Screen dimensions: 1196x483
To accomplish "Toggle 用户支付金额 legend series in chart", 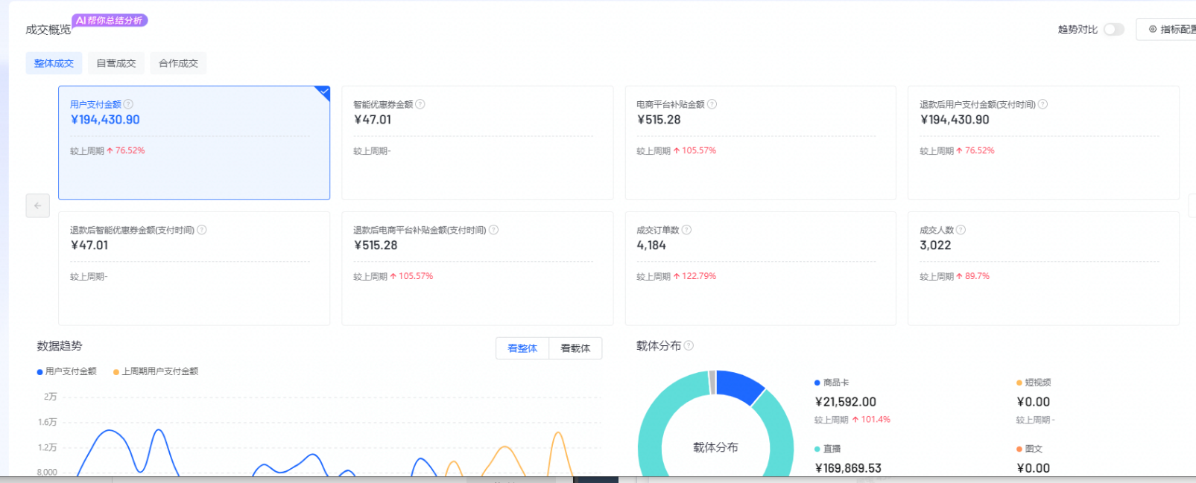I will [67, 371].
